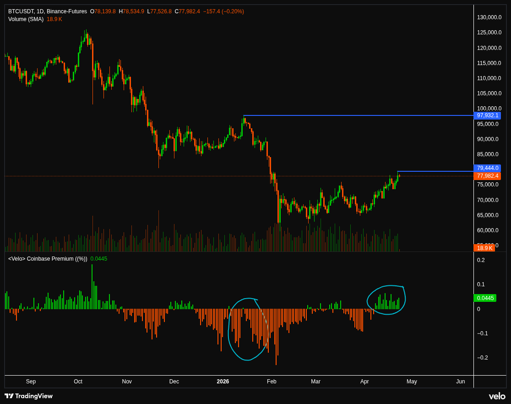511x404 pixels.
Task: Click the May label on time axis
Action: point(412,381)
